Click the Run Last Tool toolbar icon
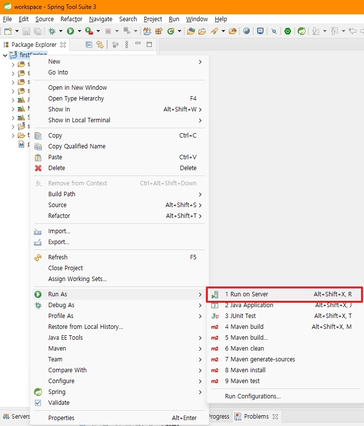This screenshot has height=426, width=364. pyautogui.click(x=89, y=31)
